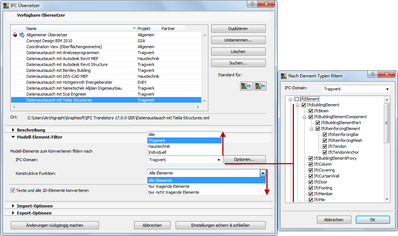Click the blue arrows icon beside Allgemeiner Übersetzer
Screen dimensions: 398x236
pos(22,35)
